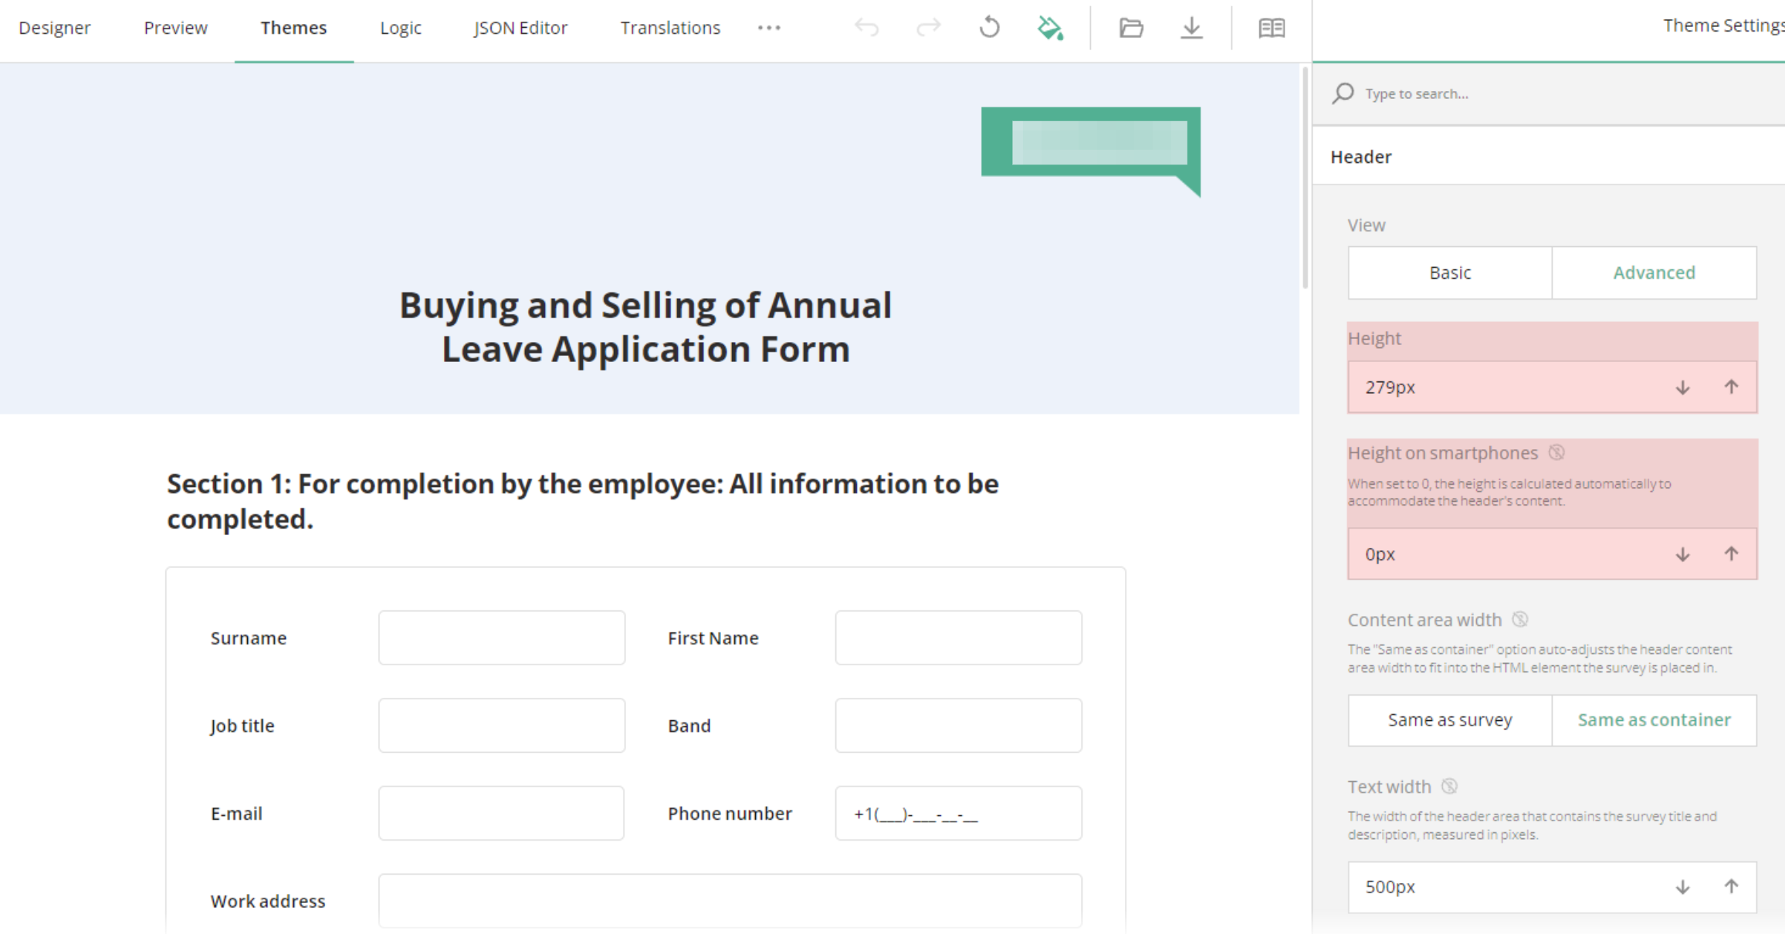Click the redo arrow icon
Viewport: 1785px width, 934px height.
928,28
